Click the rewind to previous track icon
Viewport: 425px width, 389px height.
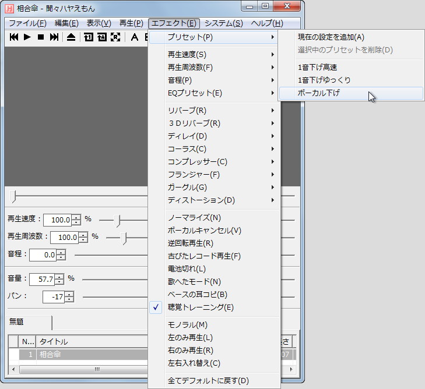coord(14,37)
